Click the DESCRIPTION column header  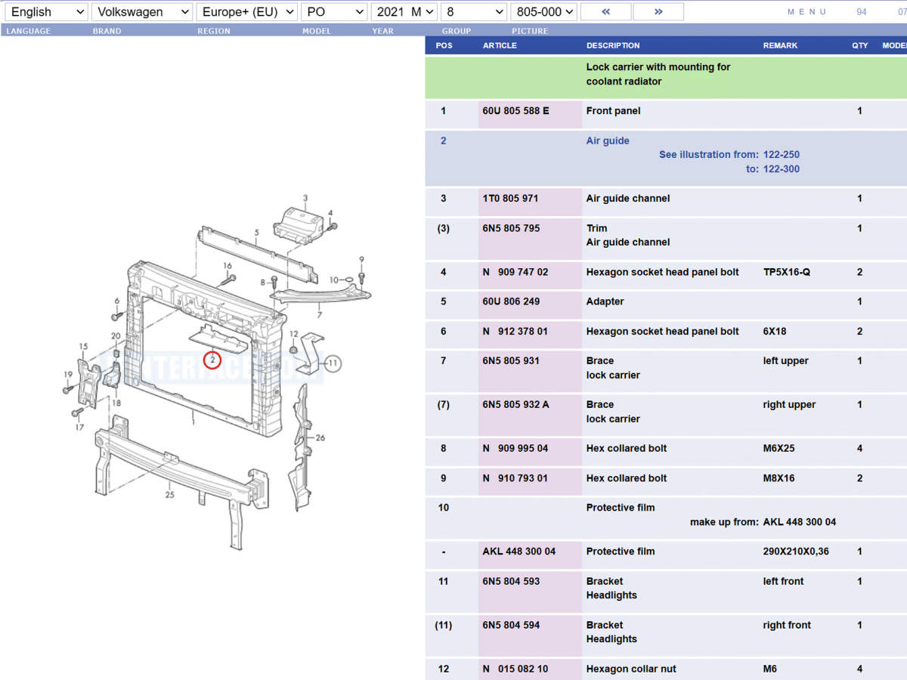(613, 45)
